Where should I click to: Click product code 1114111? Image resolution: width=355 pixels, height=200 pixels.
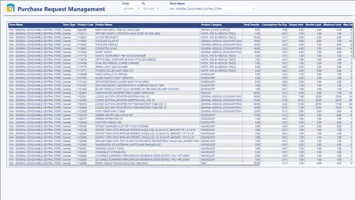82,33
